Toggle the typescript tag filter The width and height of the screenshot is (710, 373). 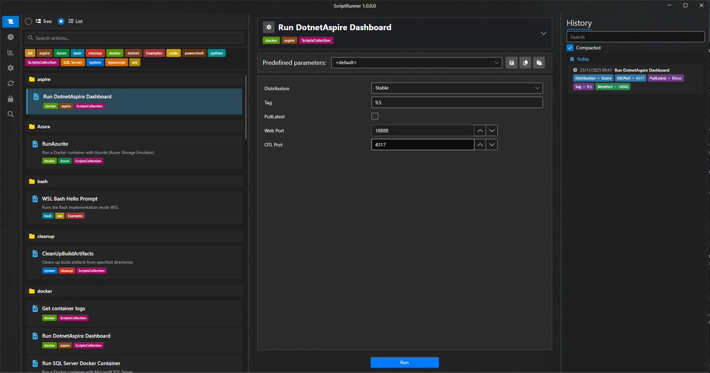click(117, 62)
